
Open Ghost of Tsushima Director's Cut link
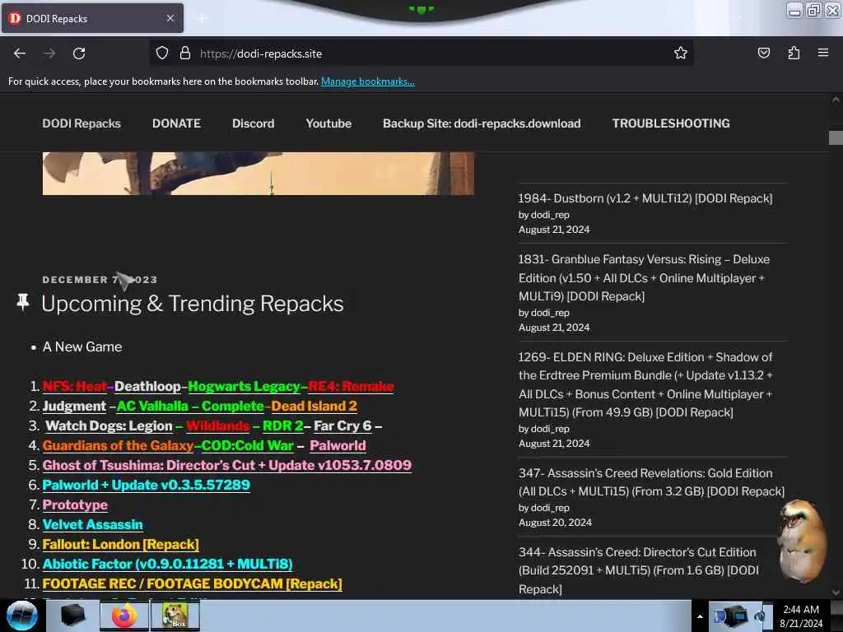point(227,466)
